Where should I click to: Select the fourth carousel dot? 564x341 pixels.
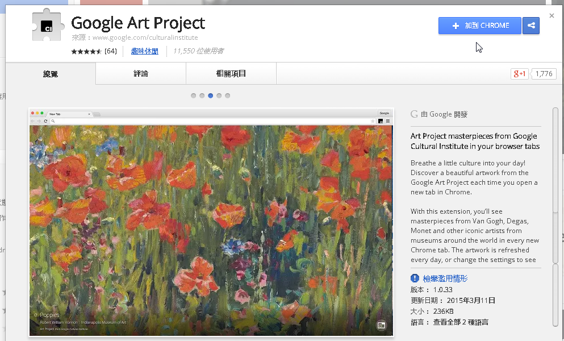(x=219, y=96)
